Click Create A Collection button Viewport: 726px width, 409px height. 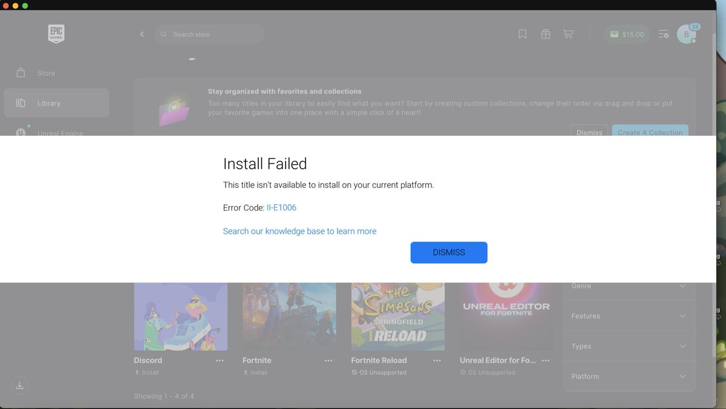click(x=650, y=132)
